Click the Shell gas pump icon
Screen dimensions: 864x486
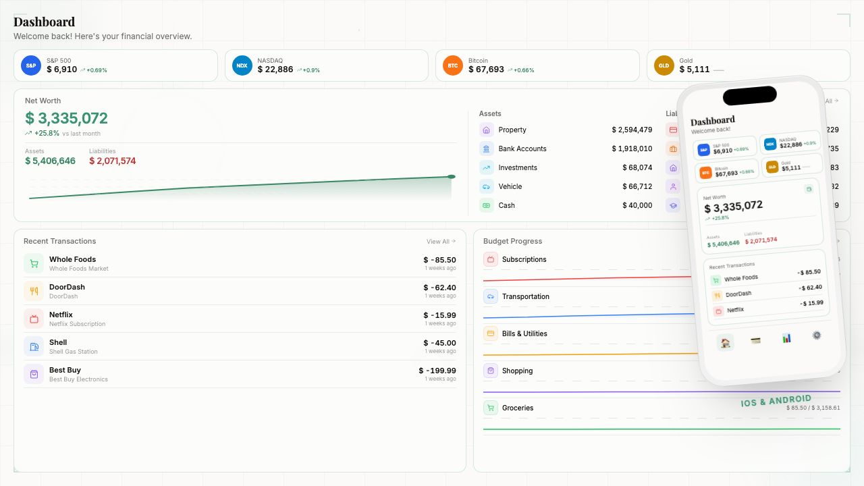pos(34,346)
